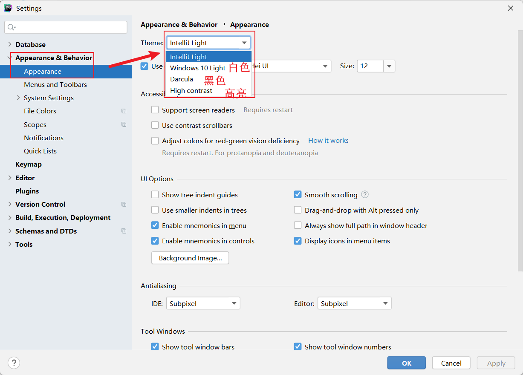Select IntelliJ Light theme option
Viewport: 523px width, 375px height.
(208, 57)
